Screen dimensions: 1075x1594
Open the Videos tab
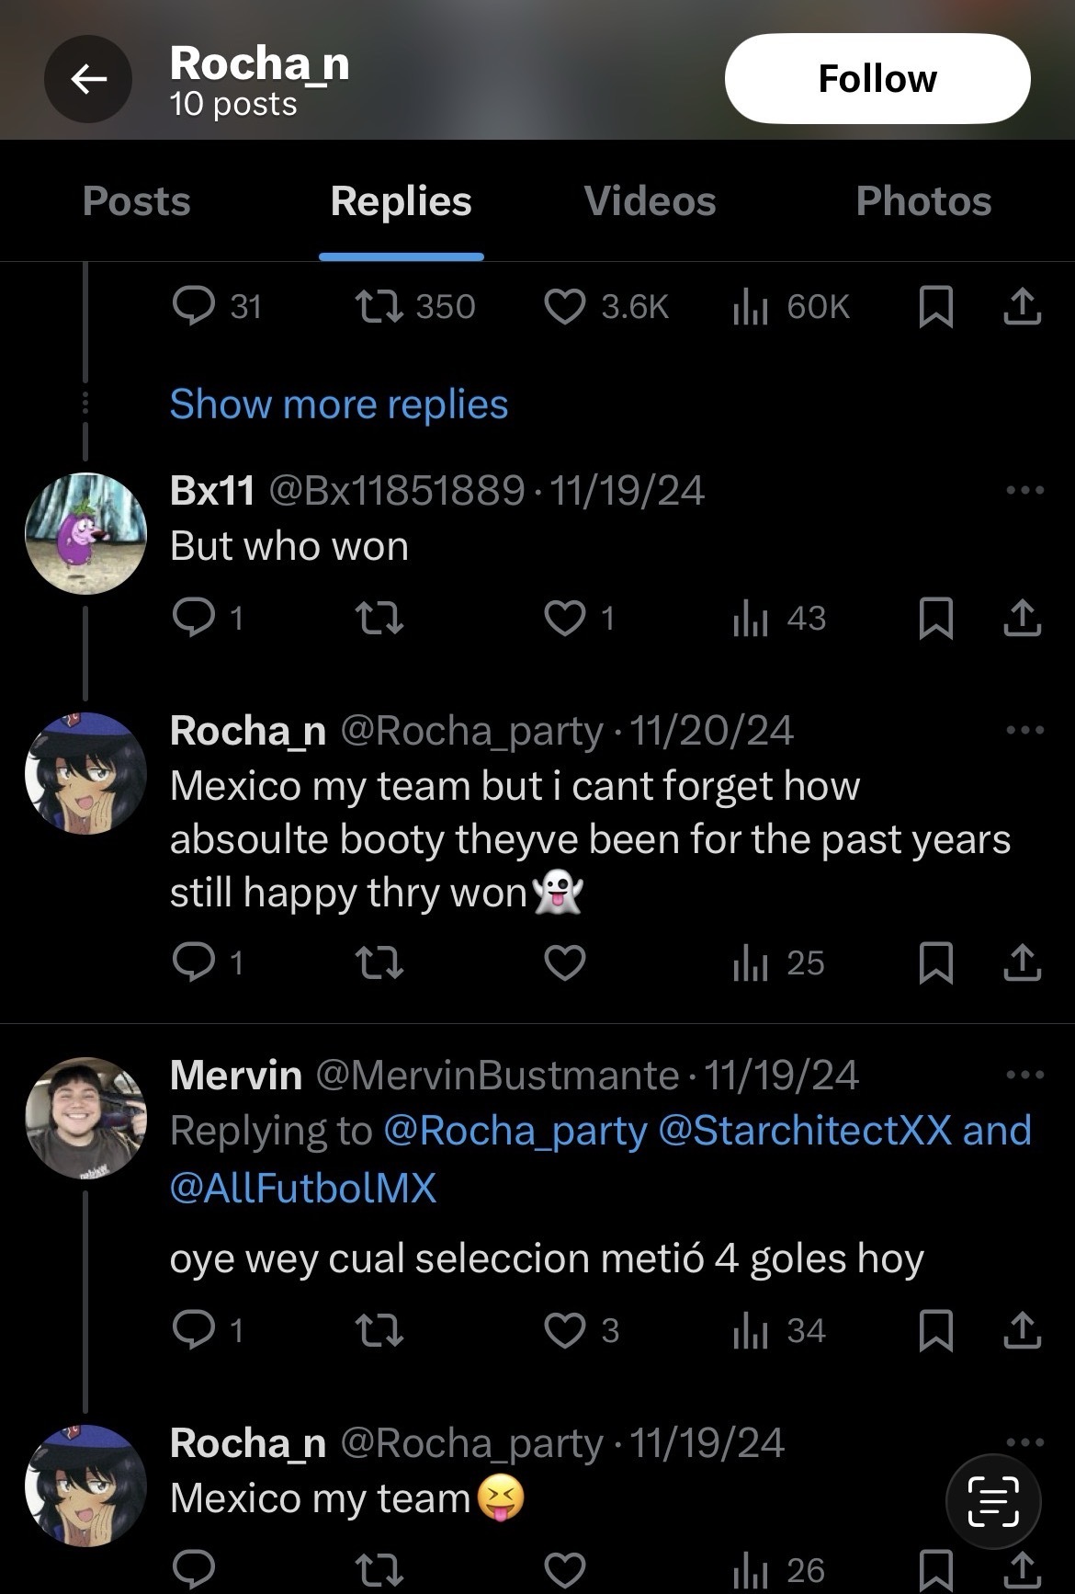[650, 201]
